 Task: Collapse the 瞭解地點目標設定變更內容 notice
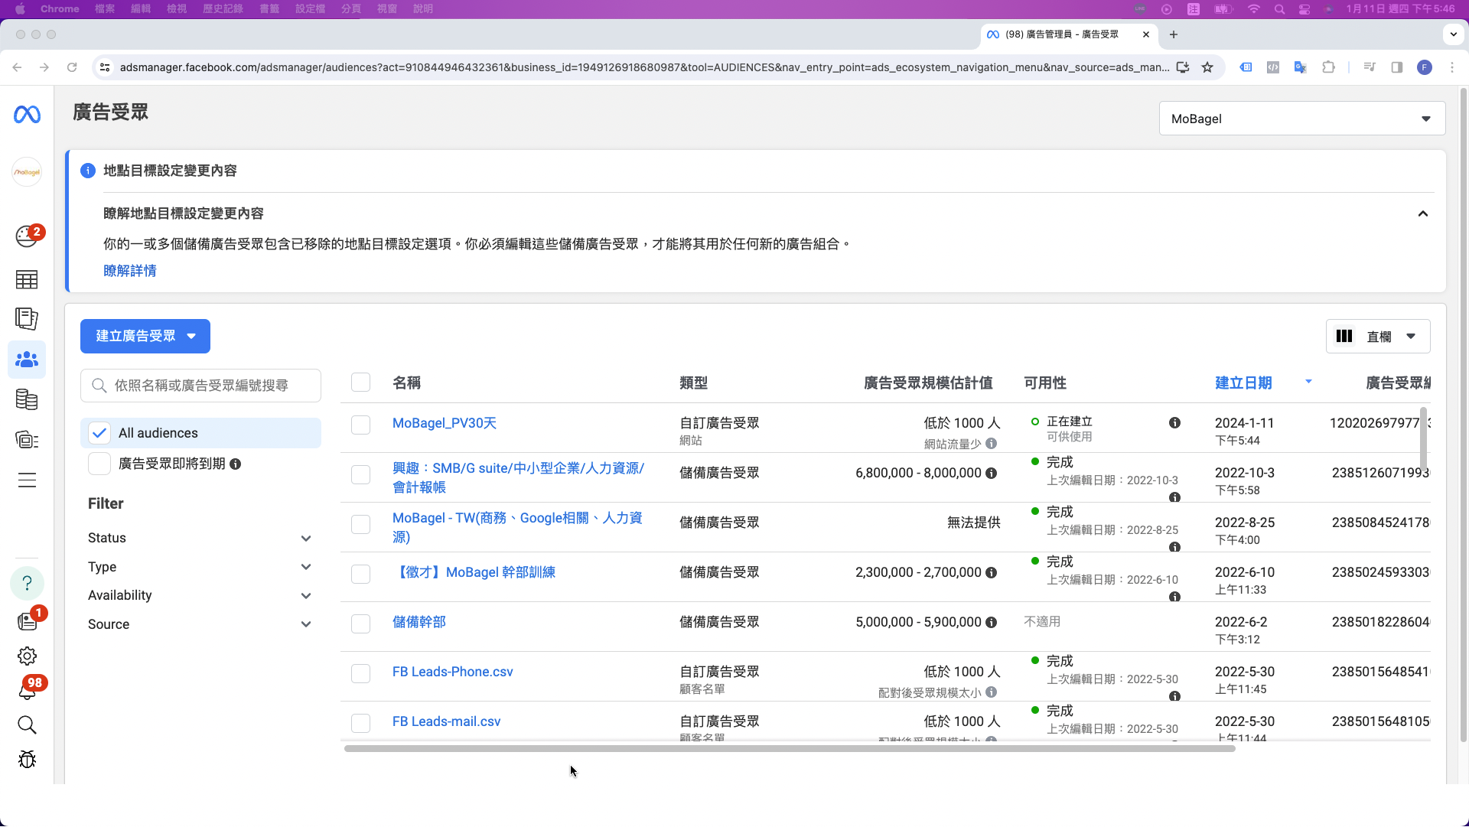[1422, 214]
